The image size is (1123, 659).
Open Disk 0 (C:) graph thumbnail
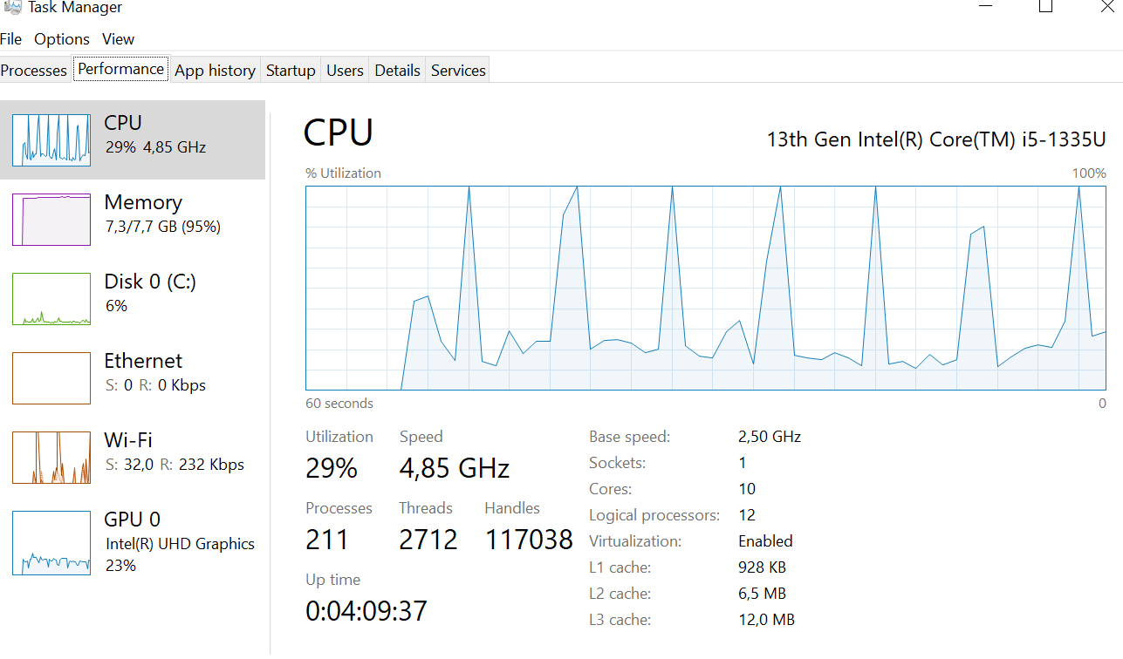click(x=51, y=299)
